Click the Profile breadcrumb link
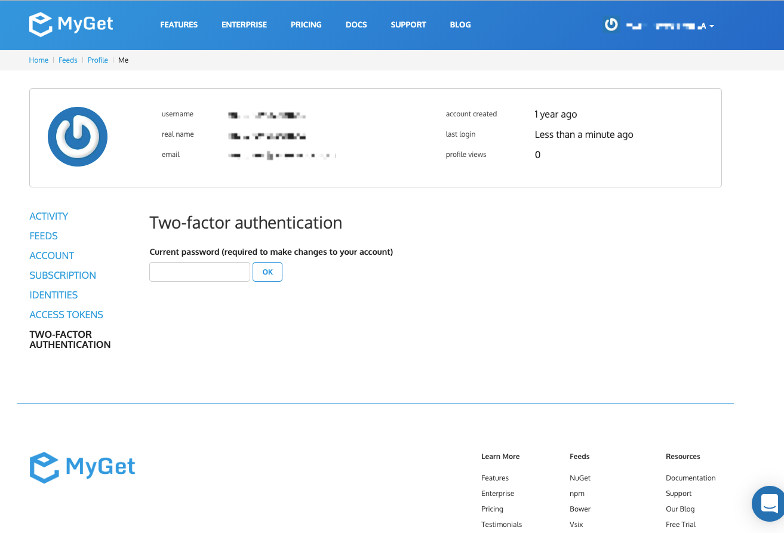784x533 pixels. pos(98,60)
